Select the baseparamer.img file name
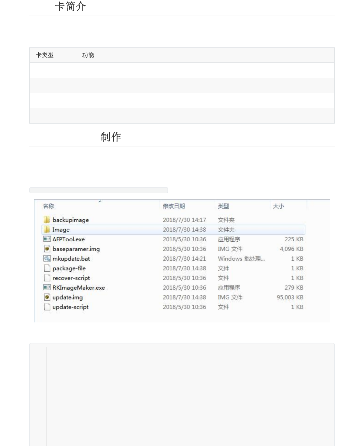 coord(76,249)
